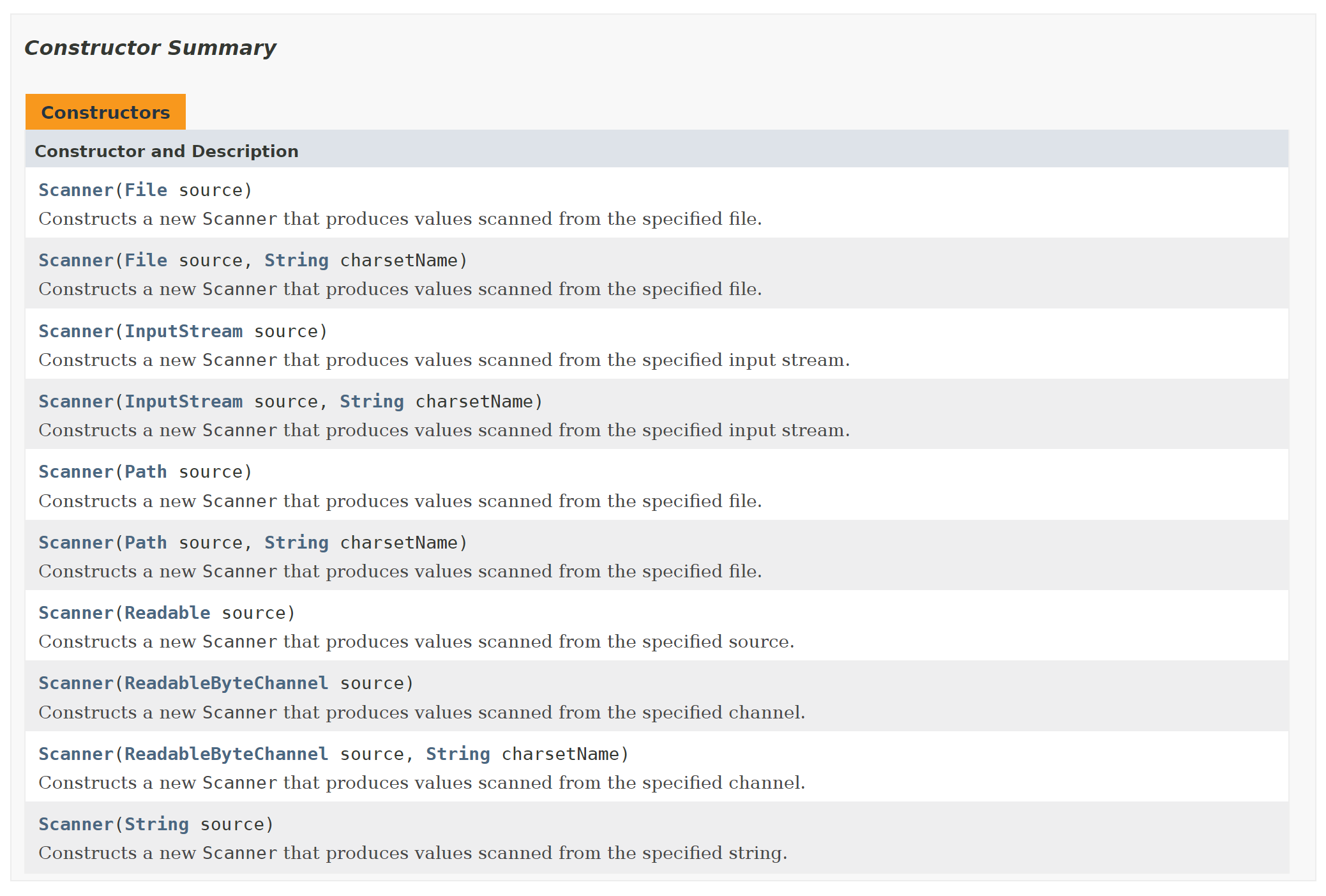This screenshot has width=1326, height=896.
Task: Click String link in Path charsetName constructor
Action: (x=296, y=543)
